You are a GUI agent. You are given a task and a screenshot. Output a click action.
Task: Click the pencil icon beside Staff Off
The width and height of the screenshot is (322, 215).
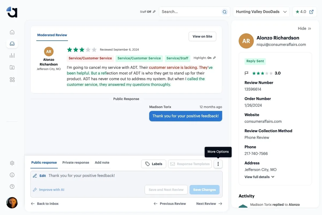tap(154, 12)
